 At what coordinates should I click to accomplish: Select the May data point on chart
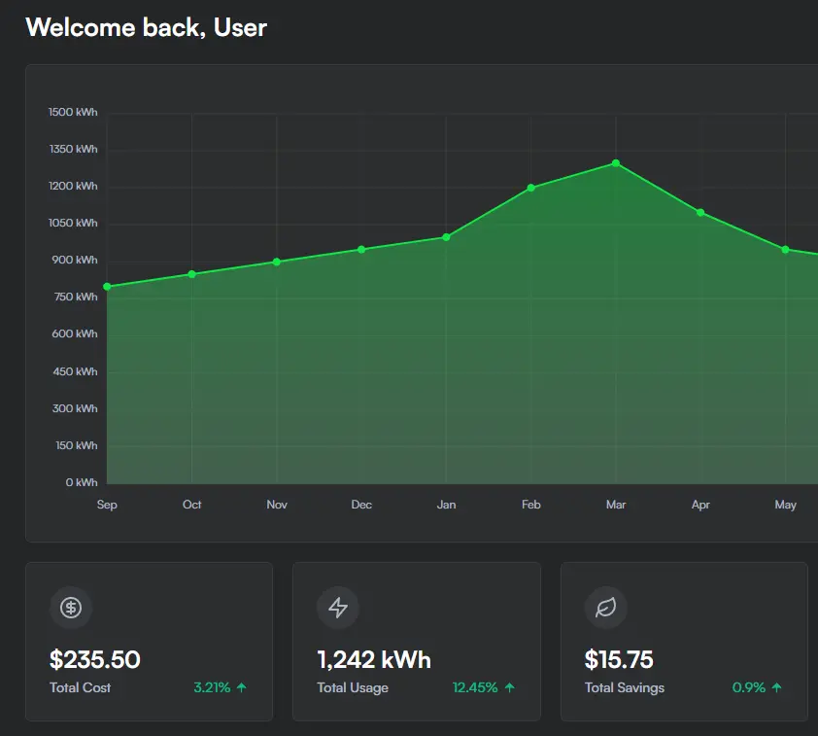[786, 250]
